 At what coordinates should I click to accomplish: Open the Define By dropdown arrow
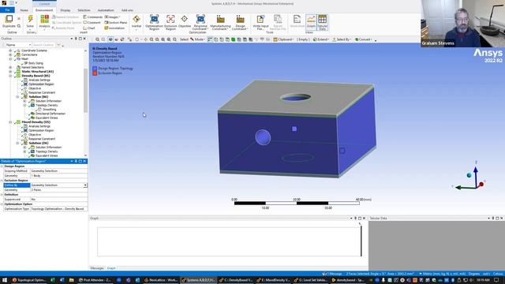(85, 185)
